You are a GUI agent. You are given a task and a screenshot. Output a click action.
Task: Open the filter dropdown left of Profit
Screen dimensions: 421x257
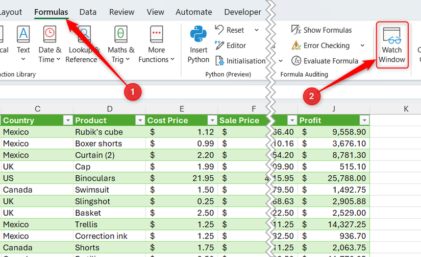(292, 121)
